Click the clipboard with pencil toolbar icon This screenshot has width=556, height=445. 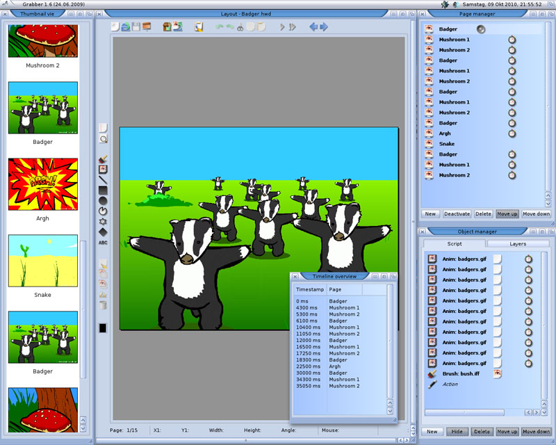(199, 27)
